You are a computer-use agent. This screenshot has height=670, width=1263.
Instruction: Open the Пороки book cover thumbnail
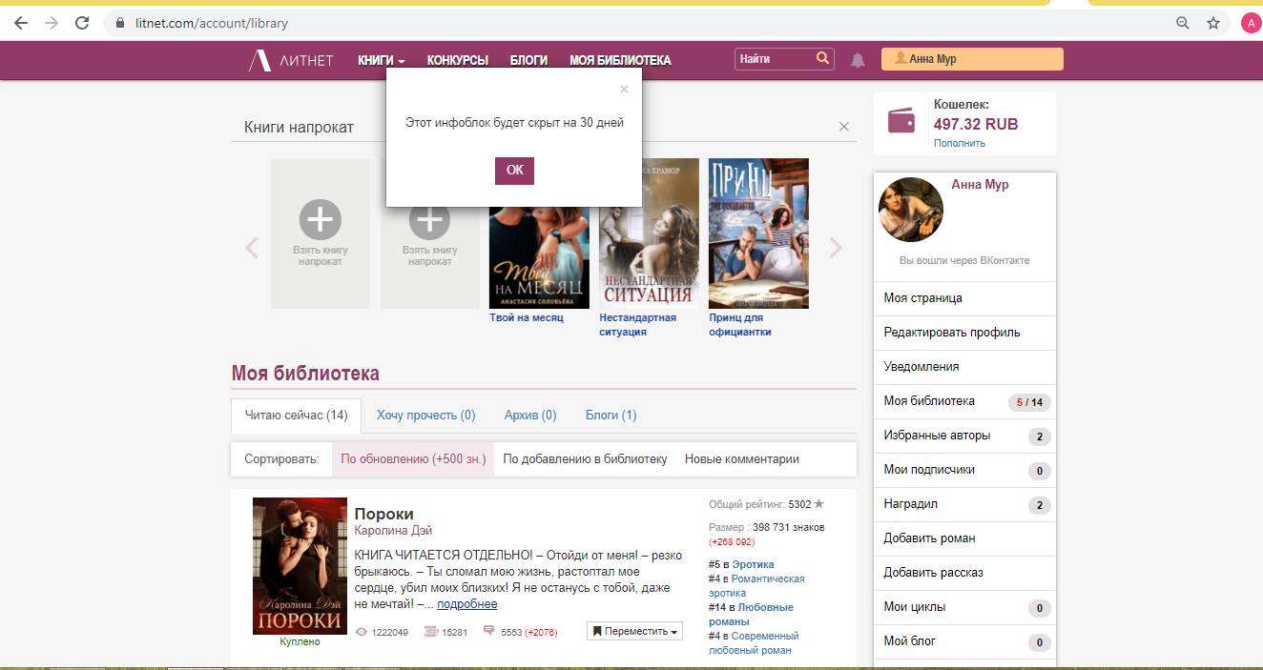click(300, 565)
